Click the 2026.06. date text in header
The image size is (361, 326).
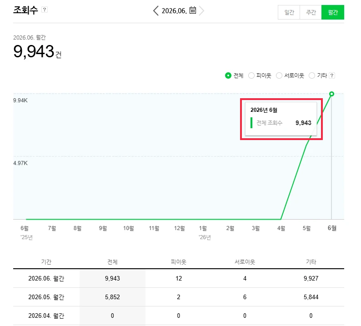click(x=174, y=11)
